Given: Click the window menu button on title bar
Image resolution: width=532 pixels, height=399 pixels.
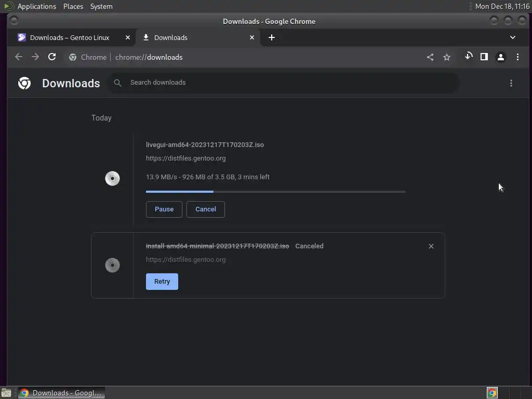Looking at the screenshot, I should click(x=14, y=21).
